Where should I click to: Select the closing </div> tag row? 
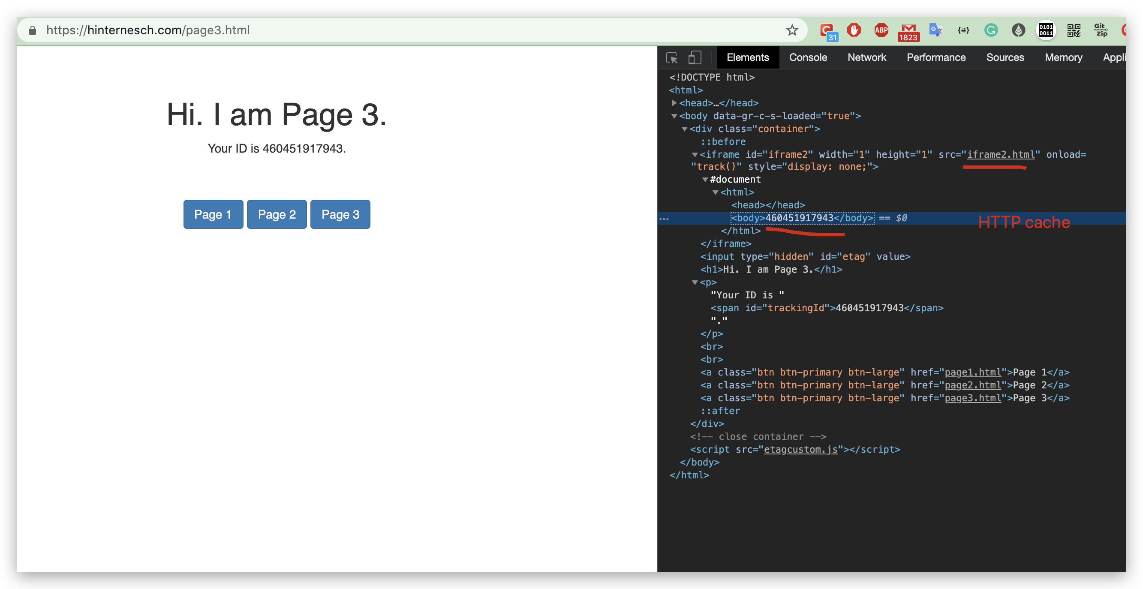click(707, 424)
